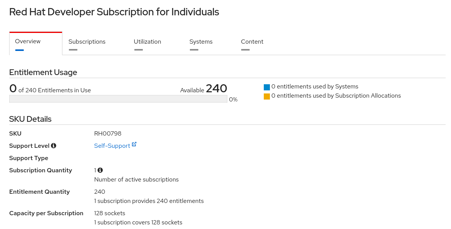Click the Available 240 count
Image resolution: width=451 pixels, height=229 pixels.
[x=204, y=88]
